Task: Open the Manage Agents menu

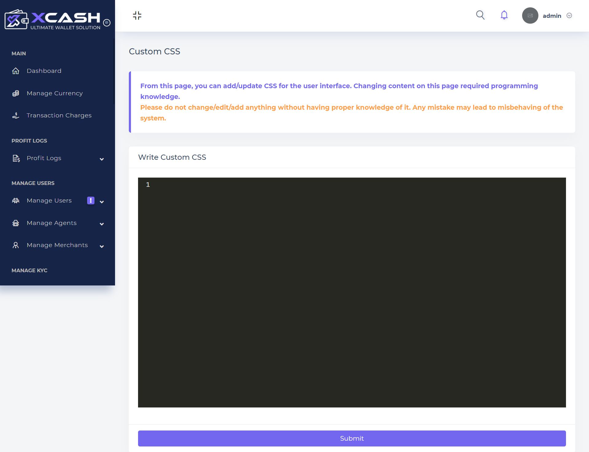Action: click(x=52, y=223)
